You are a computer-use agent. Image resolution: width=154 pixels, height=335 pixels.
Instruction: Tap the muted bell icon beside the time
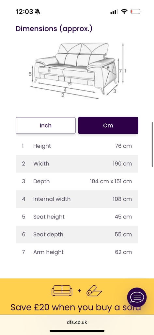(37, 11)
